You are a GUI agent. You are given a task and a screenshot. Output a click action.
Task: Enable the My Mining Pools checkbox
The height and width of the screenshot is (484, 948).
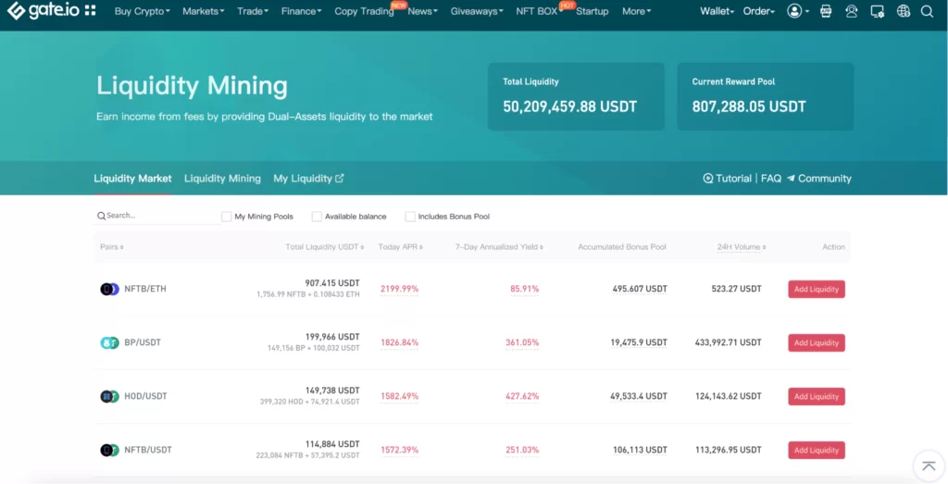point(226,217)
